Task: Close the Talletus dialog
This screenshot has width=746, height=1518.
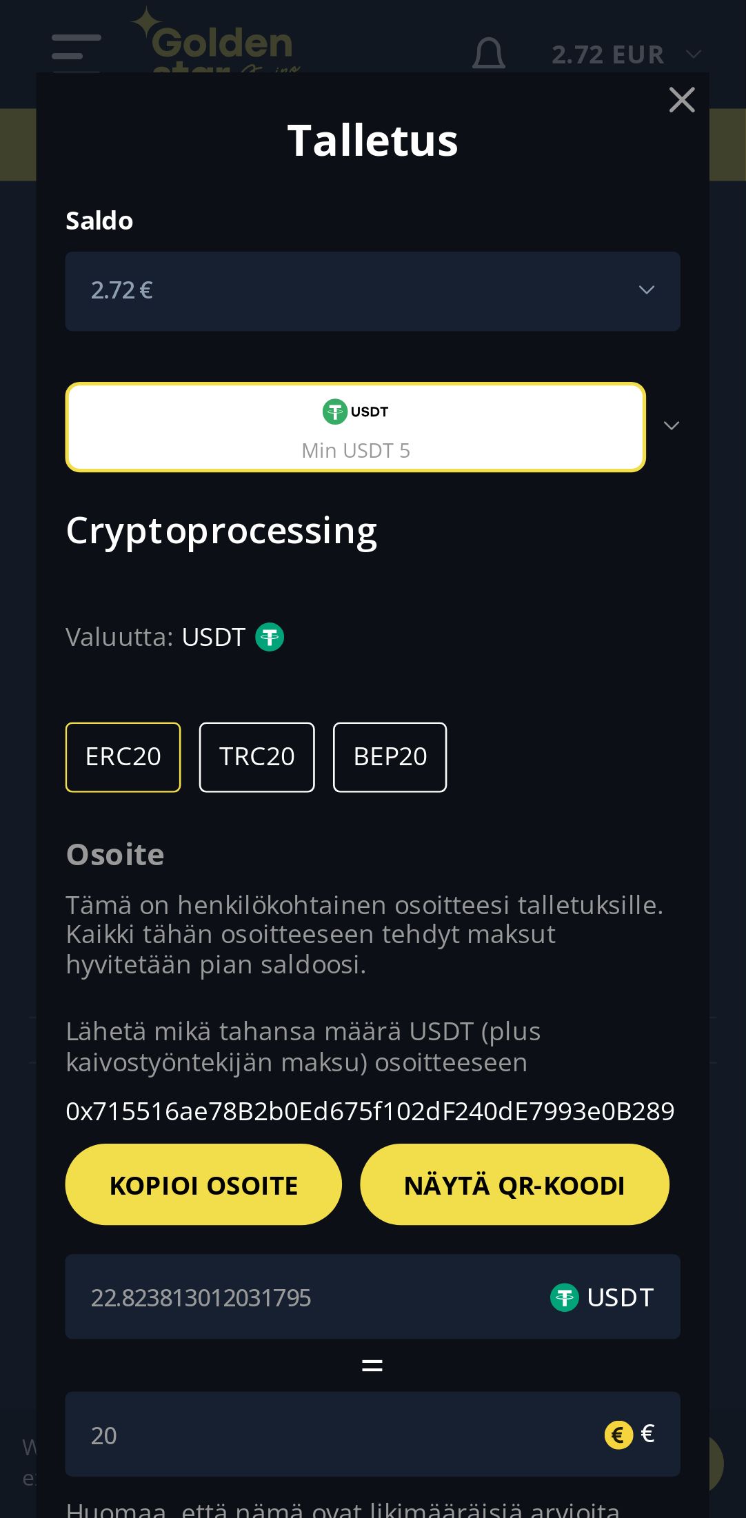Action: 681,100
